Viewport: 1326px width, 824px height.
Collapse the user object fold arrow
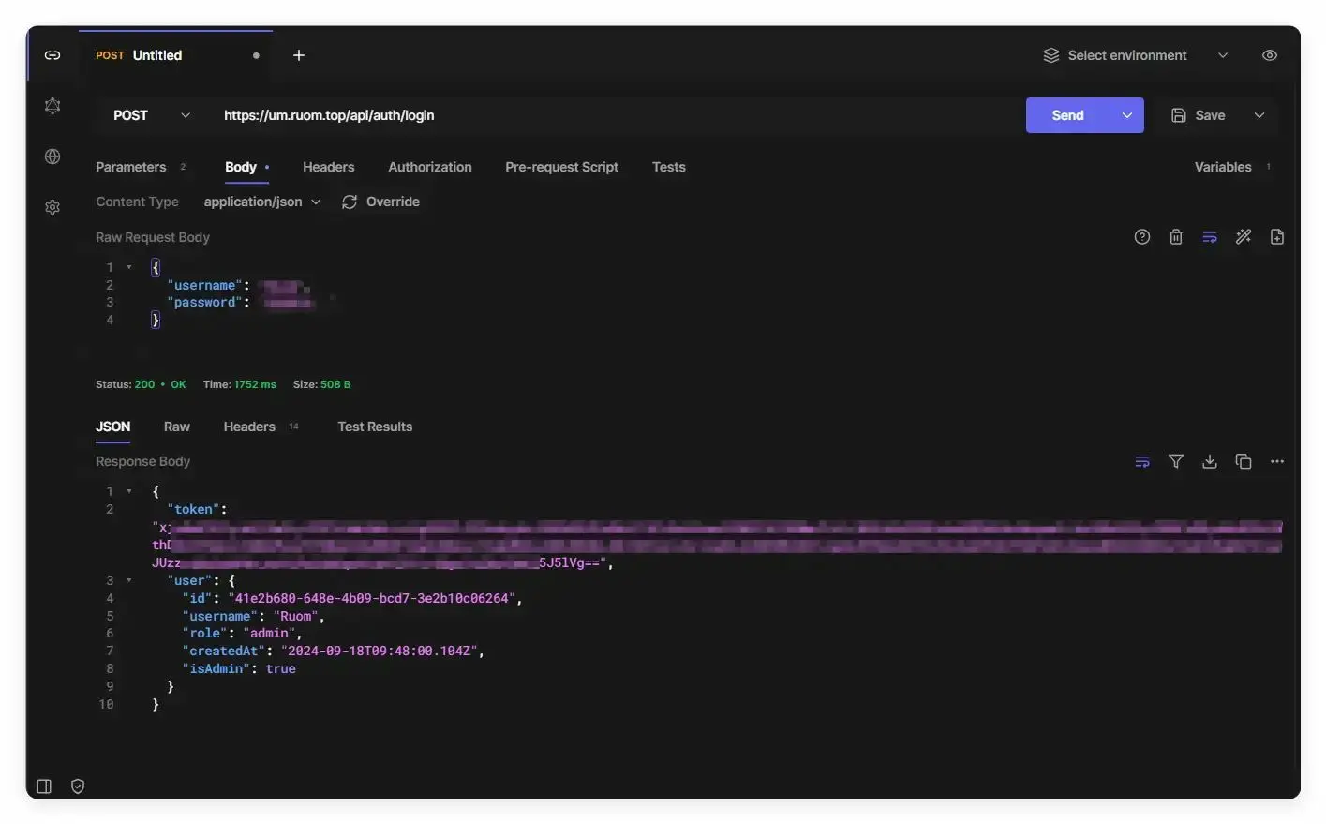pos(129,580)
